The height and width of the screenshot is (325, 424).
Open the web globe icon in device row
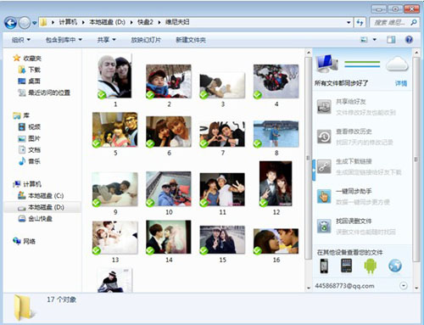tap(395, 266)
